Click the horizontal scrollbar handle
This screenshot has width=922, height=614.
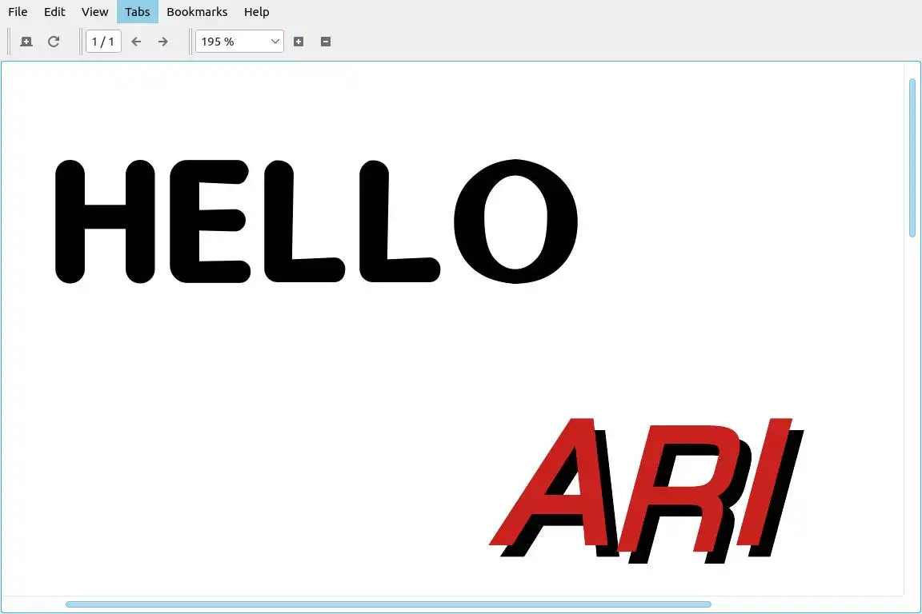pyautogui.click(x=388, y=604)
